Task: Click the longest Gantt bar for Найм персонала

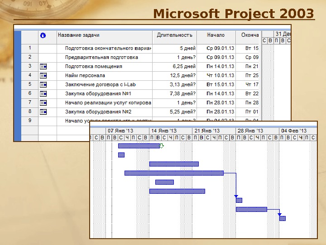Action: click(x=174, y=173)
